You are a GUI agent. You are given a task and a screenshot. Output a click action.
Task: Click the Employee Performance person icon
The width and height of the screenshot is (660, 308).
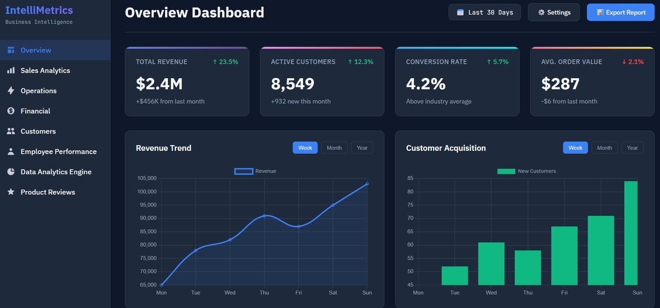[11, 152]
